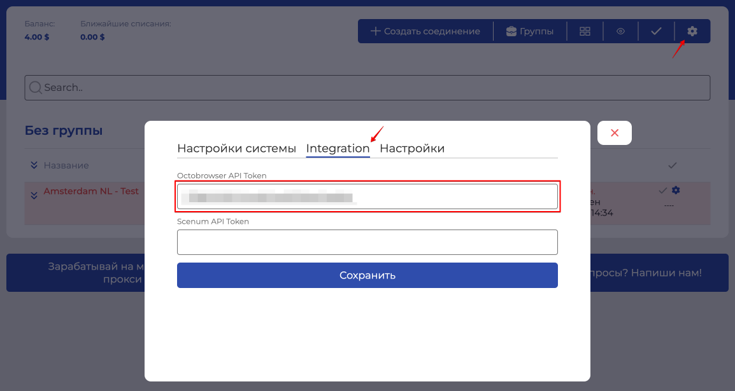Click into the Scenum API Token field
The height and width of the screenshot is (391, 735).
(367, 242)
